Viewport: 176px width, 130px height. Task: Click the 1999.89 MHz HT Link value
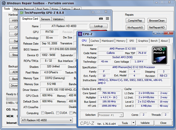pos(109,106)
